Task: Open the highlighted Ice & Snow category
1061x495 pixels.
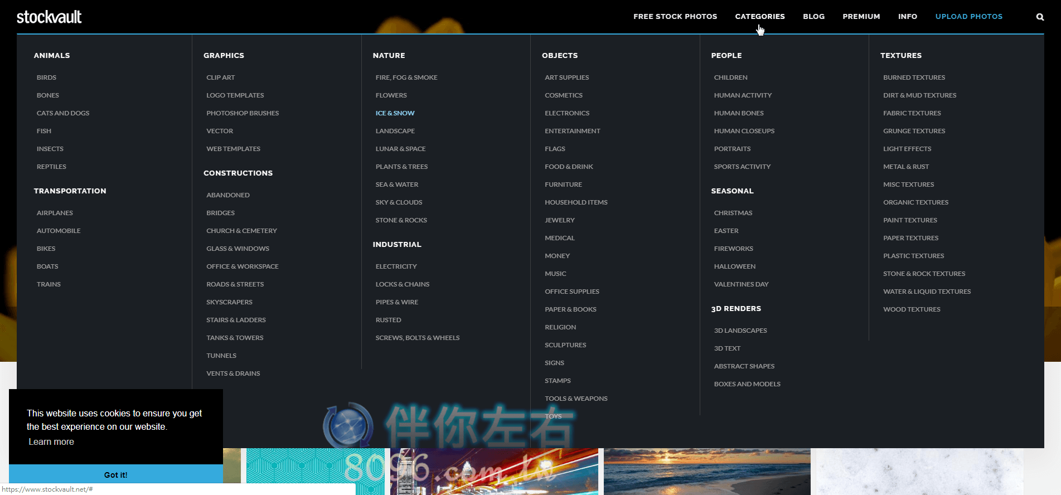Action: click(x=395, y=113)
